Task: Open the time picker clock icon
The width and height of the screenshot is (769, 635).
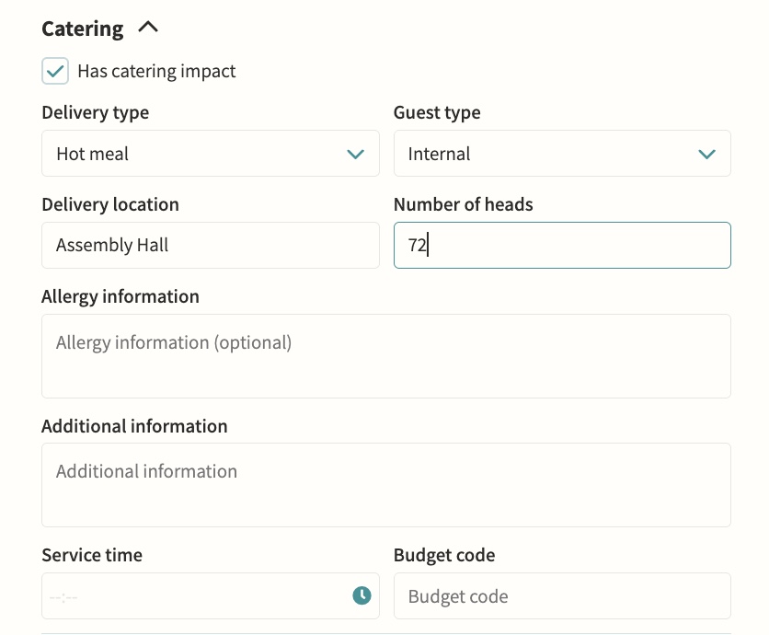Action: coord(362,595)
